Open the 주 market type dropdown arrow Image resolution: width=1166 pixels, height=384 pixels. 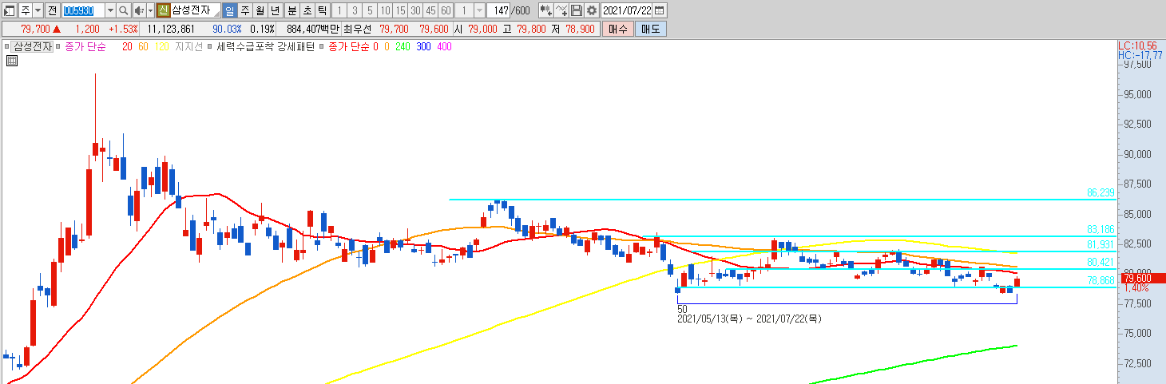coord(38,10)
